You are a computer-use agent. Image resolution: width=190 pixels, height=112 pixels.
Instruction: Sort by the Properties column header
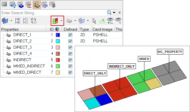[23, 29]
